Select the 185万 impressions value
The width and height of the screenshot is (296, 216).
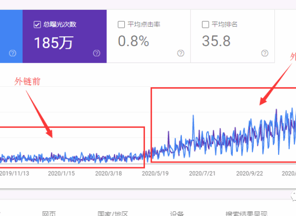53,43
